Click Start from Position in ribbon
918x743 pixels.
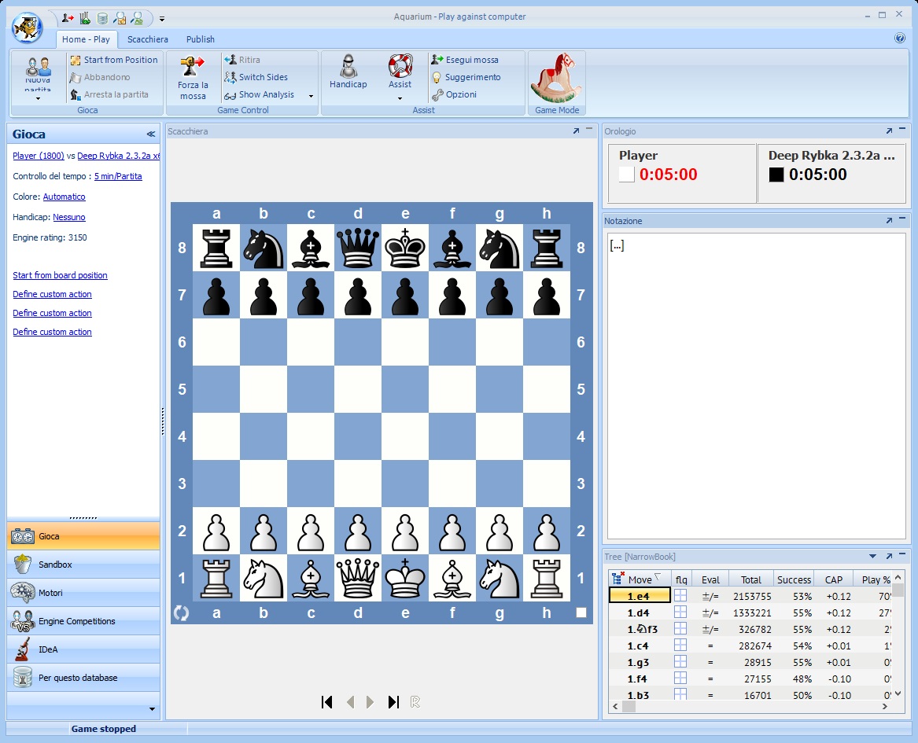(x=114, y=60)
